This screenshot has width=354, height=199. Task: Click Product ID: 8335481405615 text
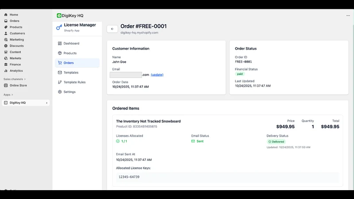pyautogui.click(x=137, y=126)
